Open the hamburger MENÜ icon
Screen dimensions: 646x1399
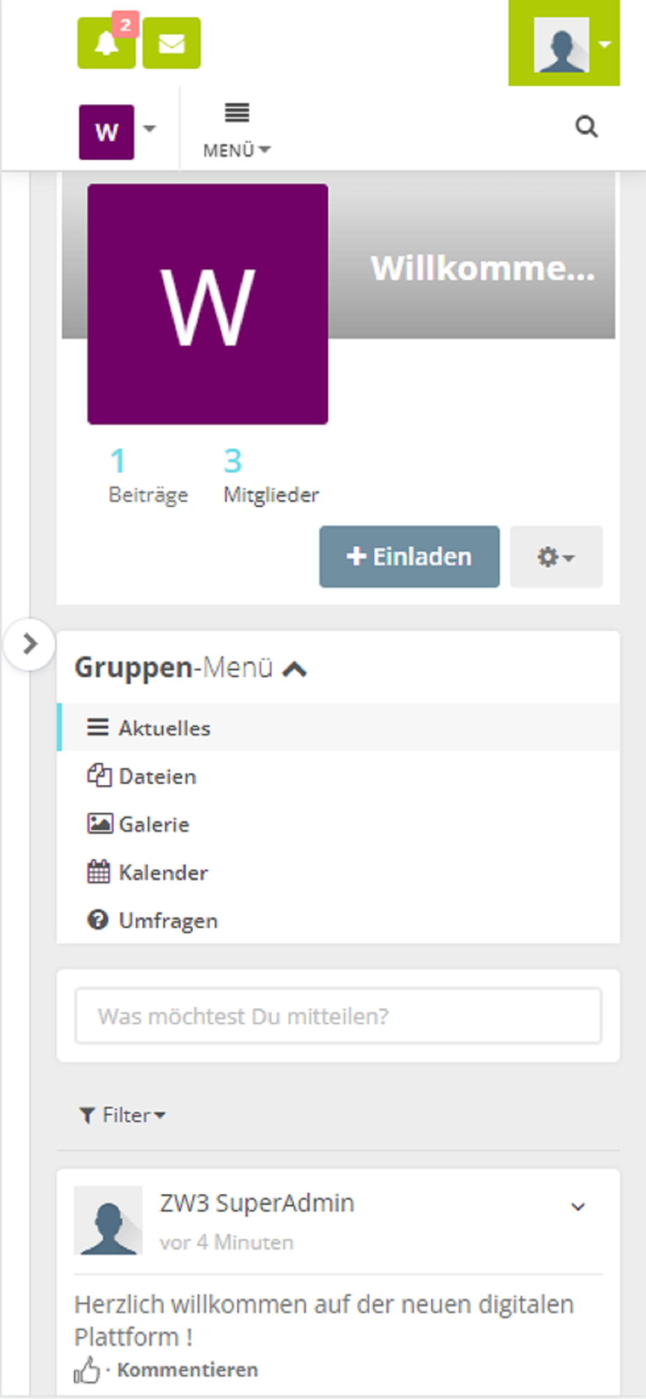tap(237, 129)
